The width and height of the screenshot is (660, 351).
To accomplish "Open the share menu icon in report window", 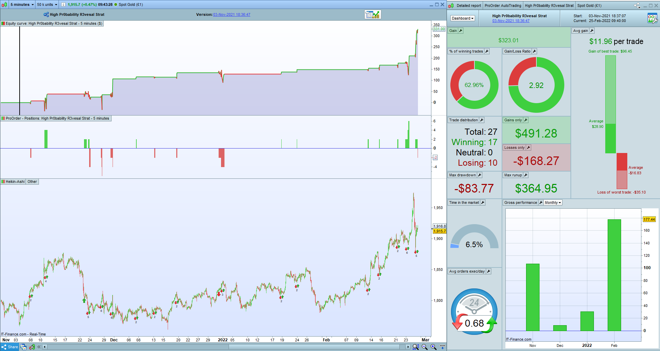I will click(x=637, y=6).
